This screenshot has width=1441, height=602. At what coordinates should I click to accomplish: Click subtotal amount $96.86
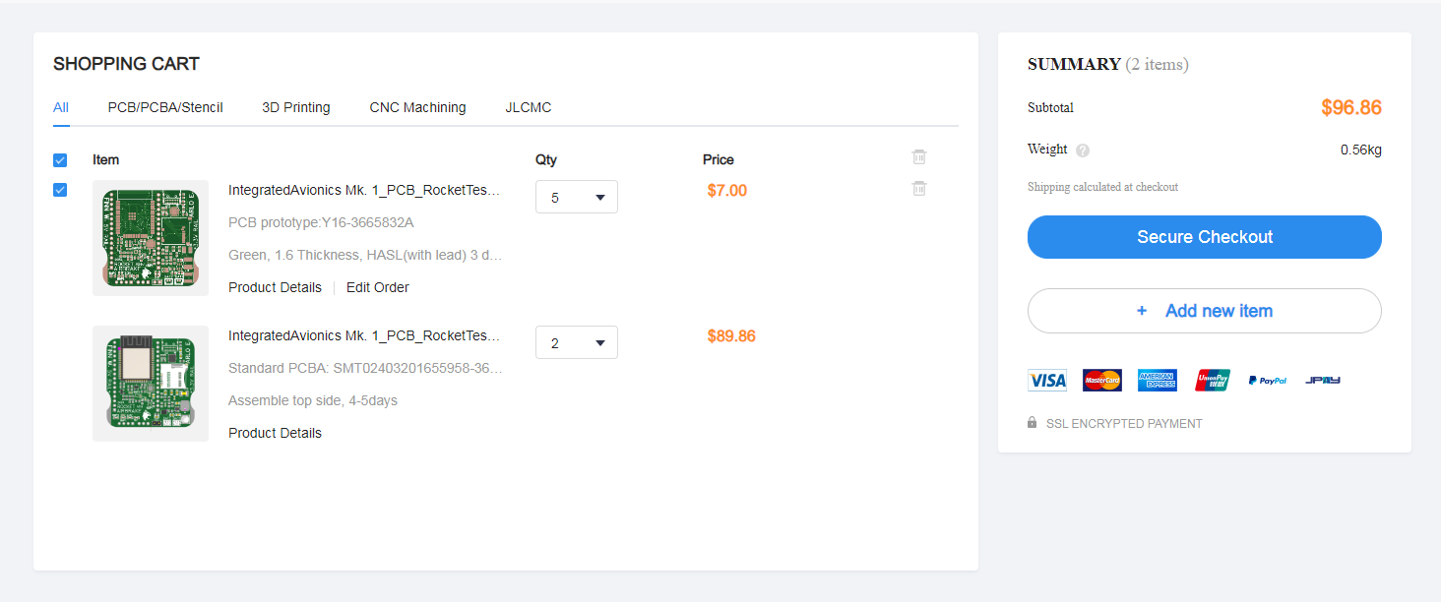point(1351,108)
